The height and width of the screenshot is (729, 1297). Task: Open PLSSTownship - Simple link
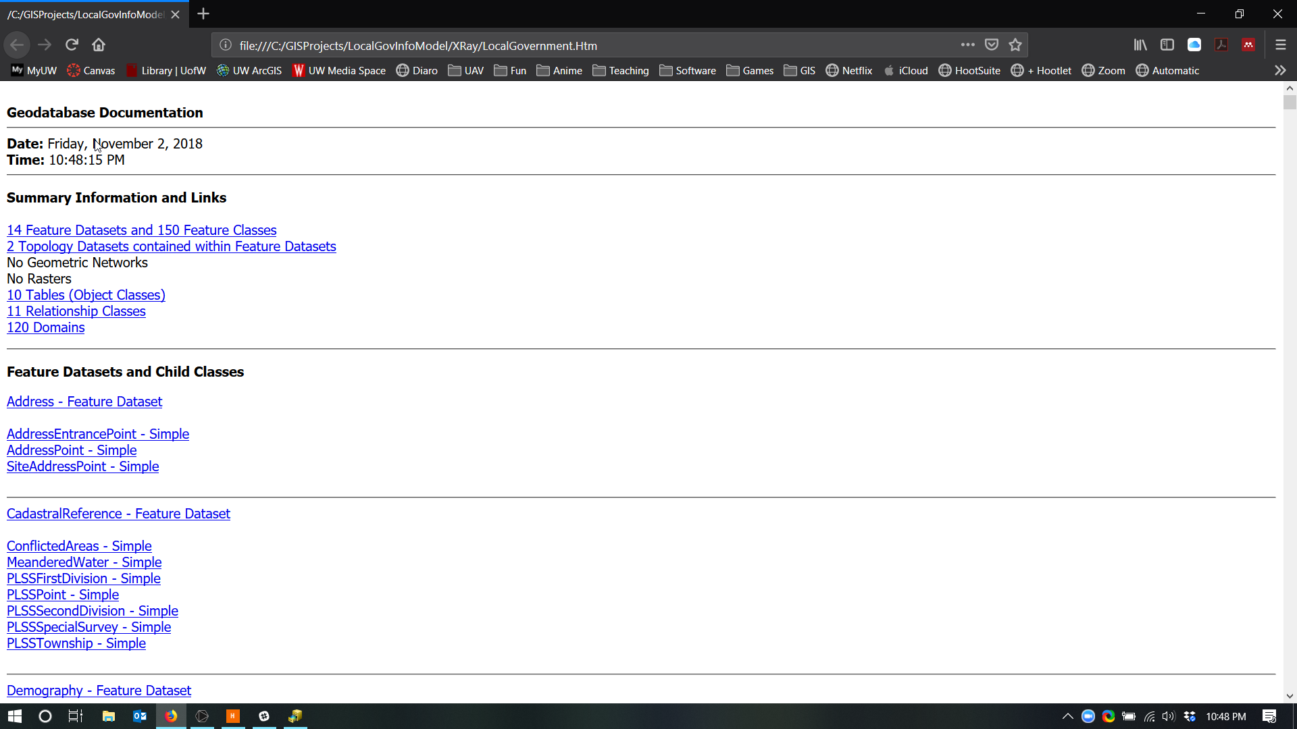(x=76, y=643)
